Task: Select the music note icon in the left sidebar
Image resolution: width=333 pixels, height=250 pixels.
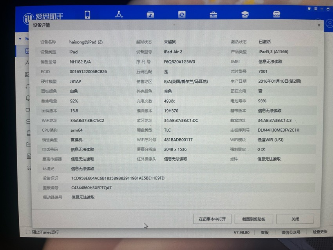Action: click(x=27, y=86)
